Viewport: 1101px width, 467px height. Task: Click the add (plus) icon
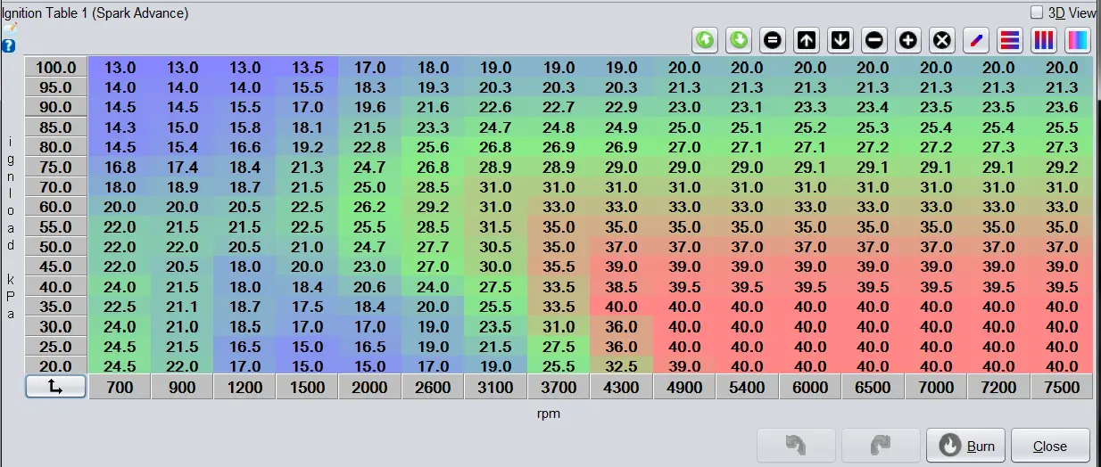pyautogui.click(x=908, y=40)
